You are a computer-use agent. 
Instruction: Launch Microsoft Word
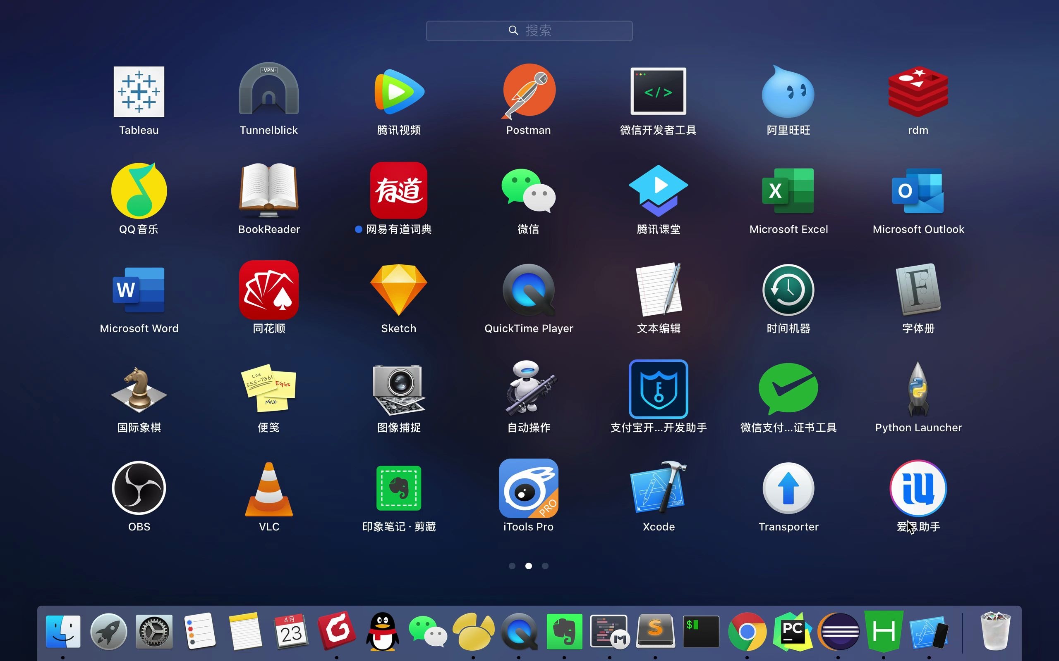[x=139, y=290]
